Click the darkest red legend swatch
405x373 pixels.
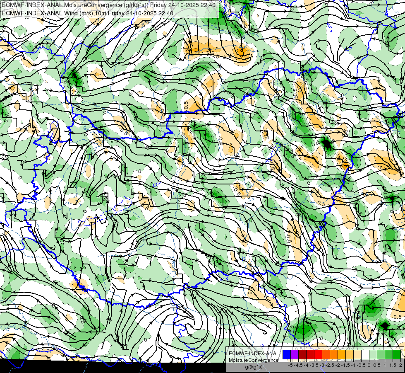click(x=302, y=355)
